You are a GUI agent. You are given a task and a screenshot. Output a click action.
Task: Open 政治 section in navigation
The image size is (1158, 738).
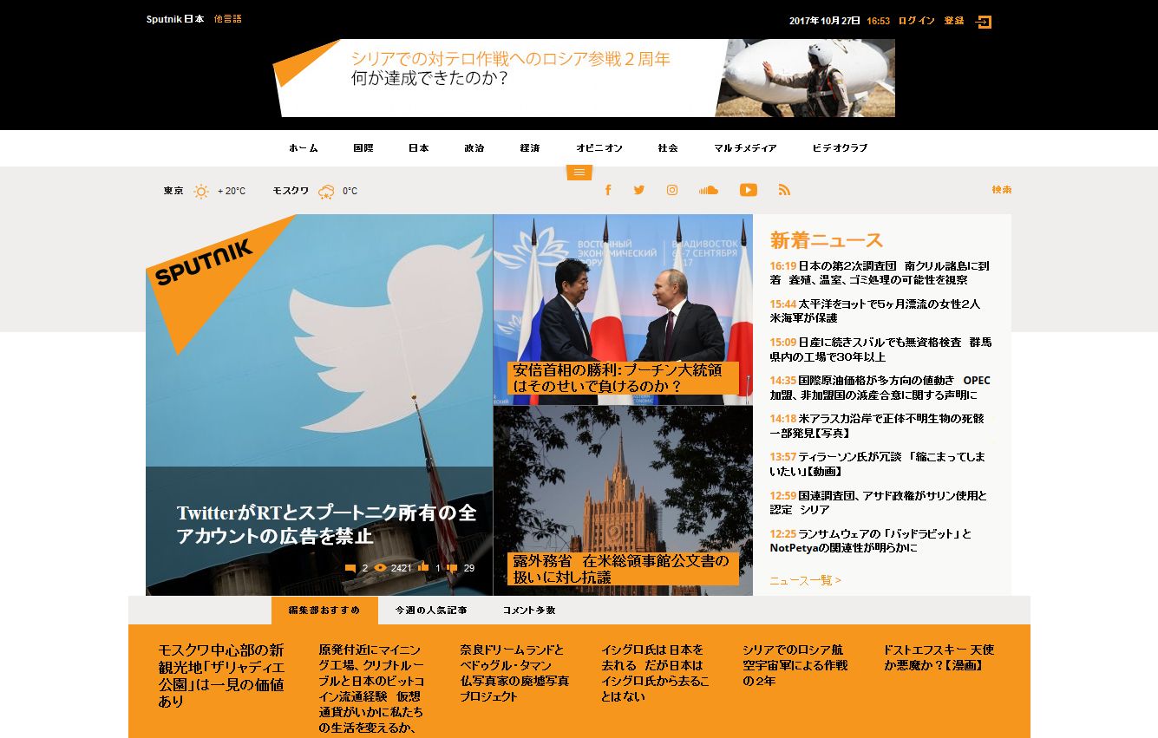[x=474, y=148]
